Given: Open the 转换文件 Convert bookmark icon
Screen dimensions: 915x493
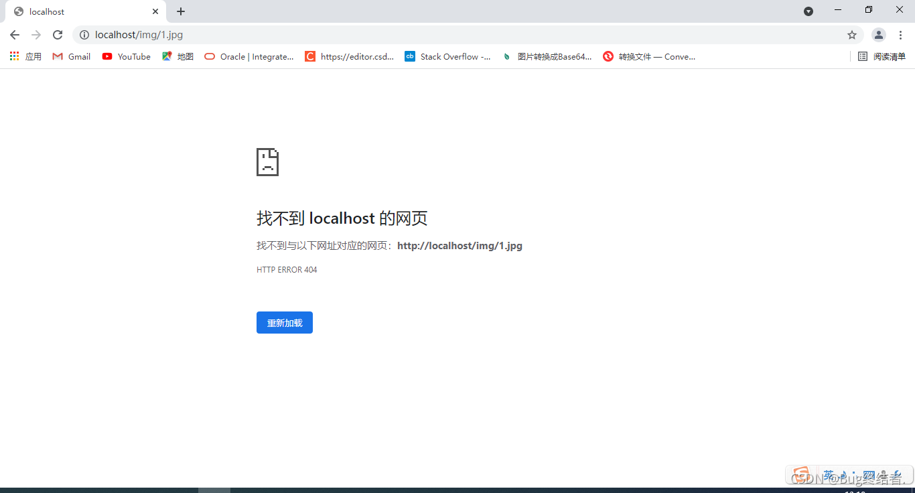Looking at the screenshot, I should pos(608,56).
